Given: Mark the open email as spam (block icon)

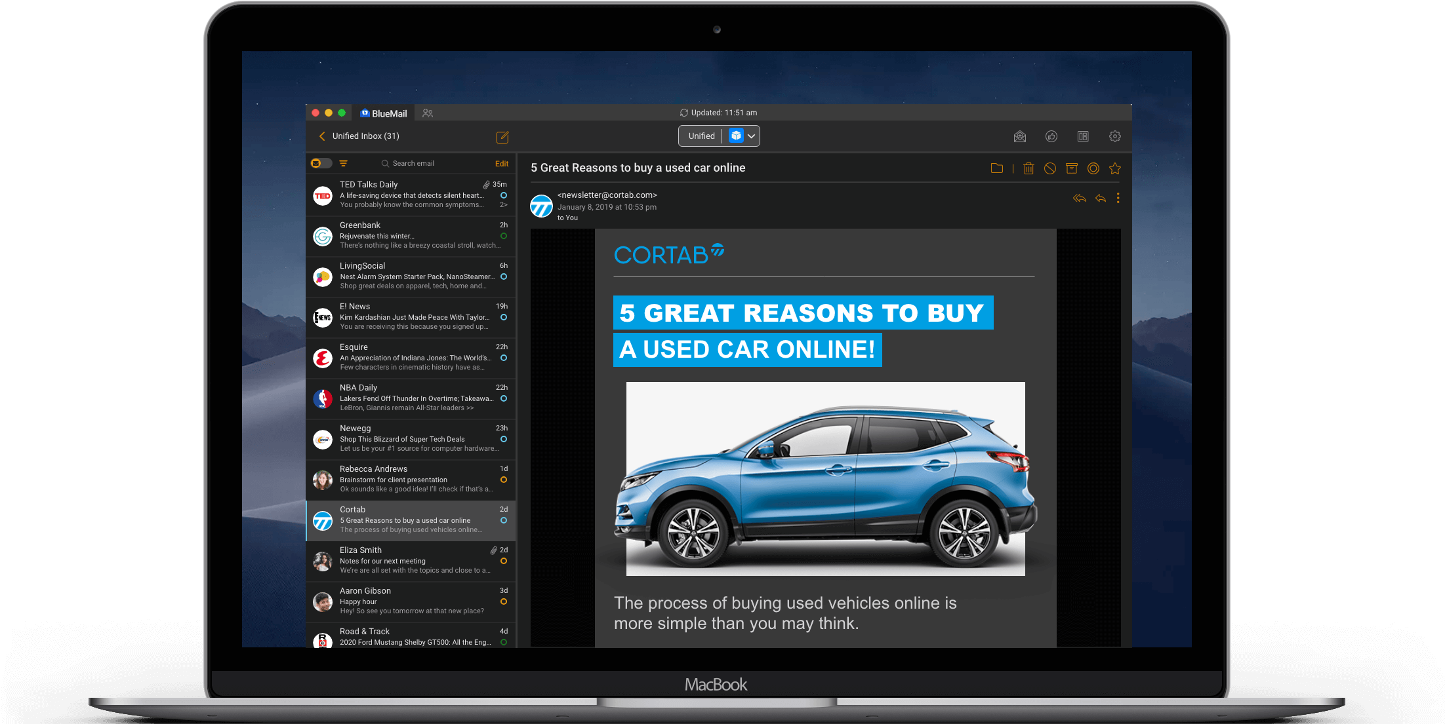Looking at the screenshot, I should coord(1050,168).
